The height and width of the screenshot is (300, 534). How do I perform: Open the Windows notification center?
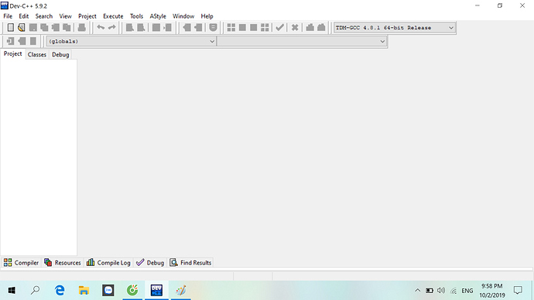click(518, 291)
